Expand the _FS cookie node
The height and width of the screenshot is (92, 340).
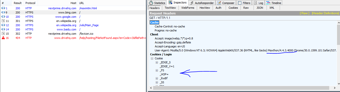[157, 71]
